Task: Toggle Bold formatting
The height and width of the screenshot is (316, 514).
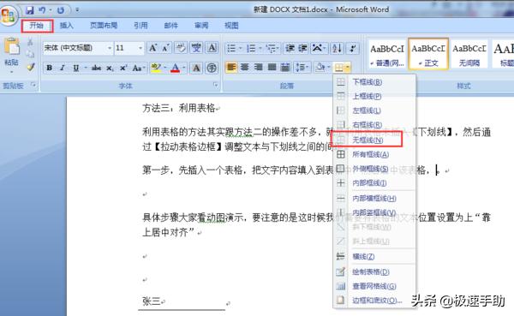Action: tap(49, 68)
